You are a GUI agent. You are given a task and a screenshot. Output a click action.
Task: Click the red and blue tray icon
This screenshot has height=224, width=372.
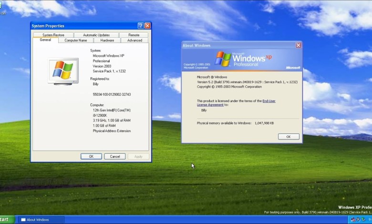pyautogui.click(x=353, y=220)
